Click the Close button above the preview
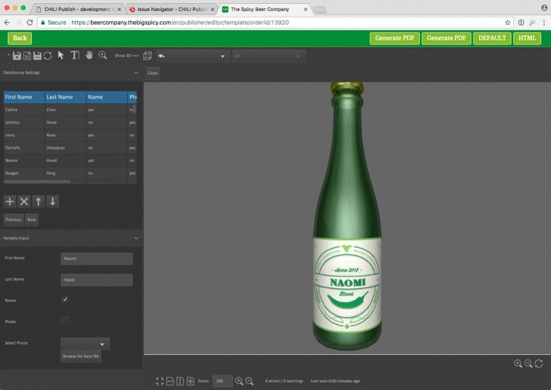Screen dimensions: 551x390 click(x=153, y=73)
